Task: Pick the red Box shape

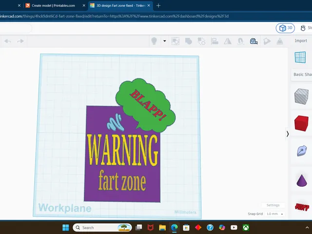Action: click(x=301, y=123)
